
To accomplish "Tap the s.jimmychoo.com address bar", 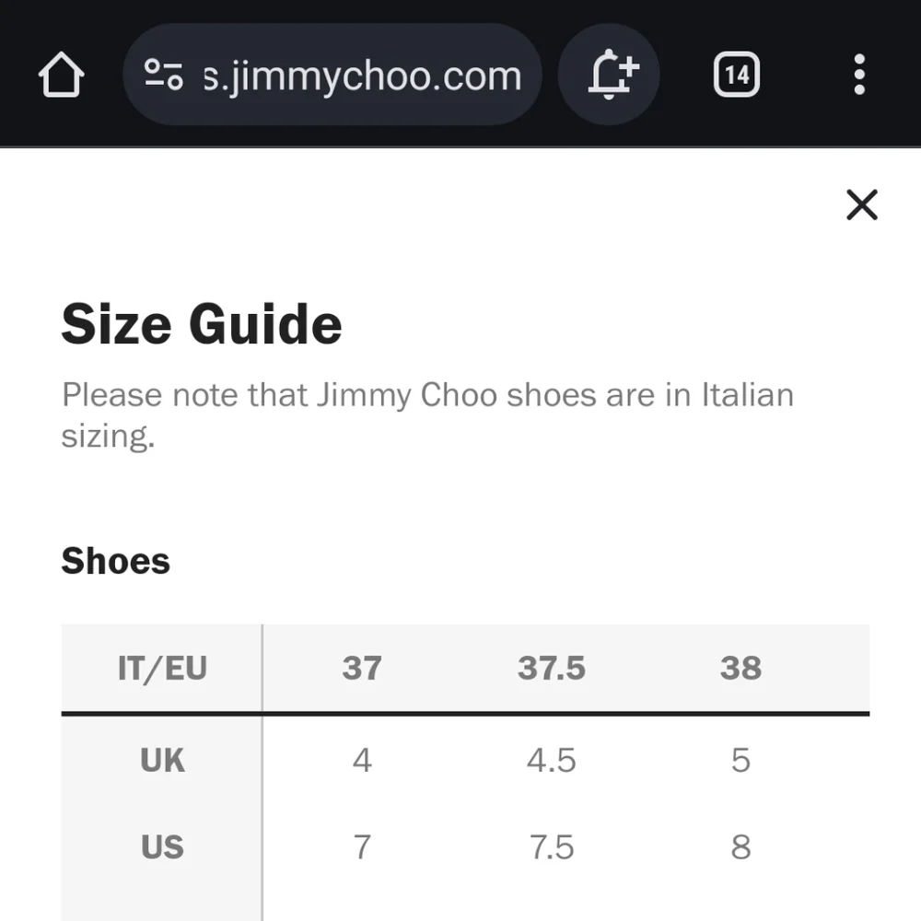I will tap(359, 76).
